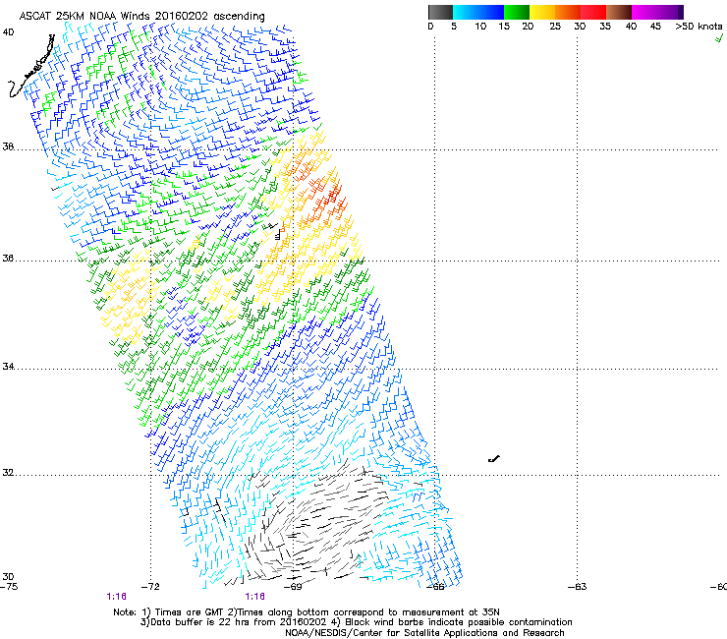The width and height of the screenshot is (727, 639).
Task: Click the longitude label '-75'
Action: coord(9,587)
